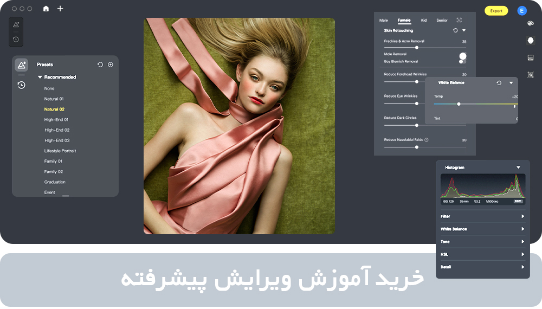Image resolution: width=542 pixels, height=309 pixels.
Task: Collapse the White Balance floating panel
Action: point(511,83)
